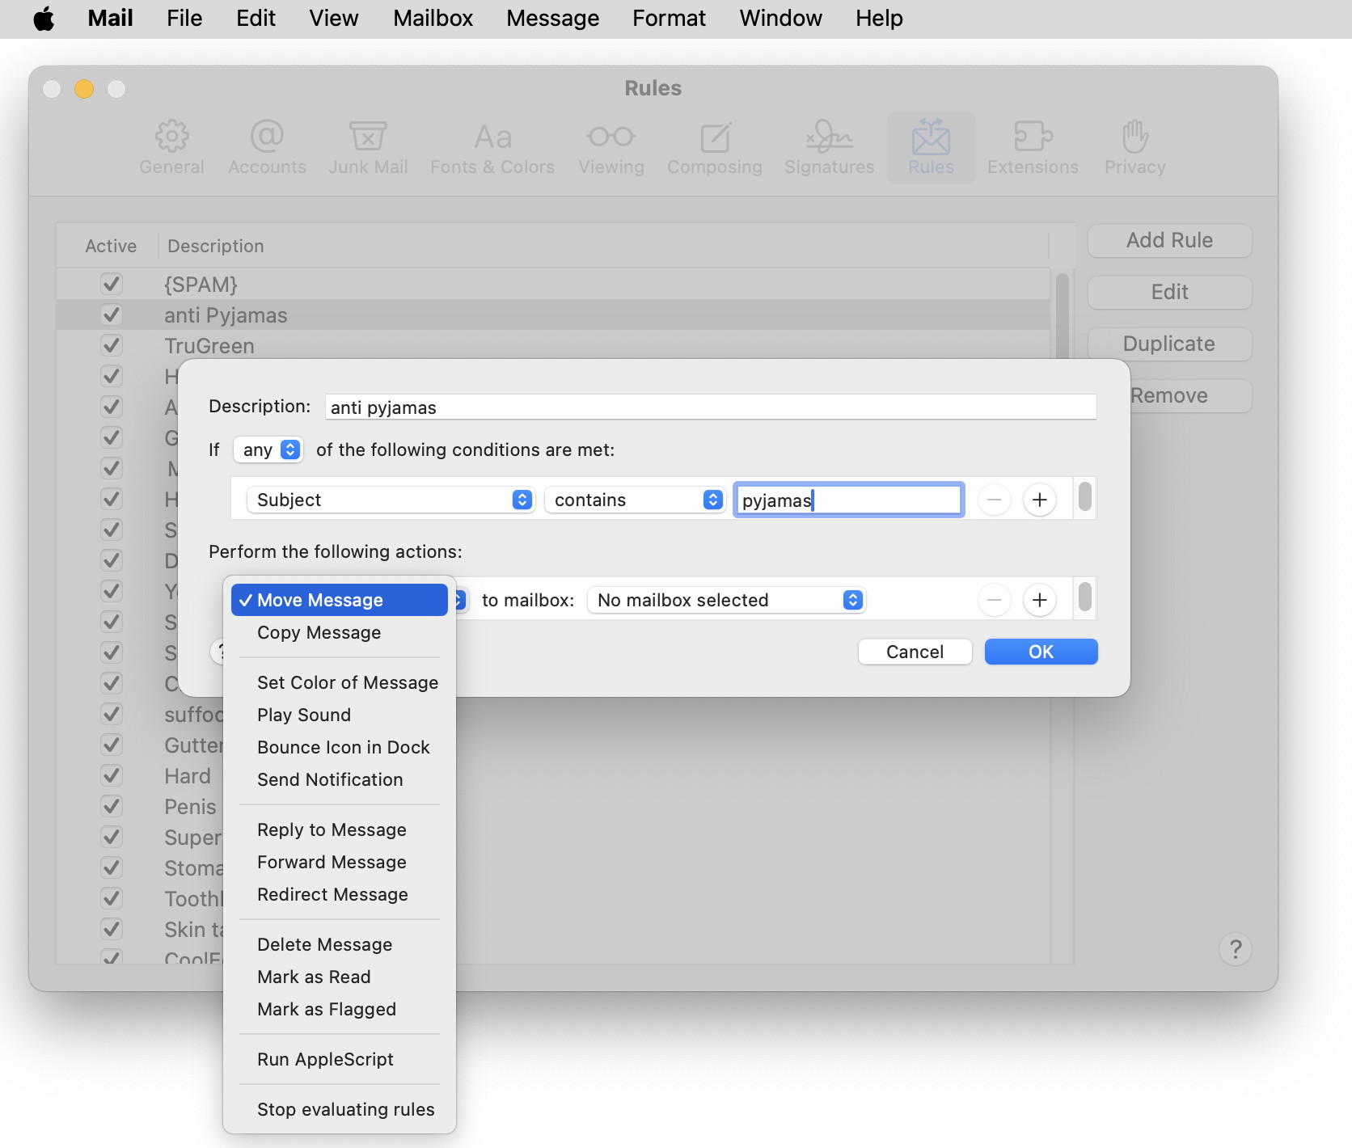Choose Send Notification action
The image size is (1352, 1148).
pyautogui.click(x=340, y=779)
